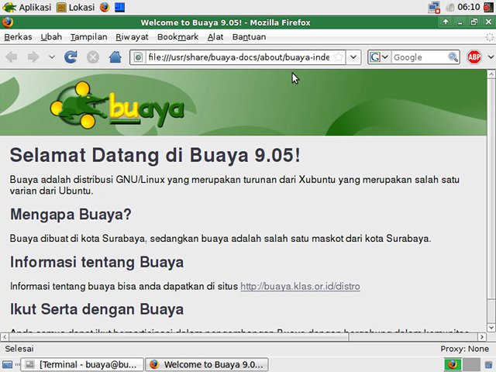Go to the Home page

[x=115, y=57]
